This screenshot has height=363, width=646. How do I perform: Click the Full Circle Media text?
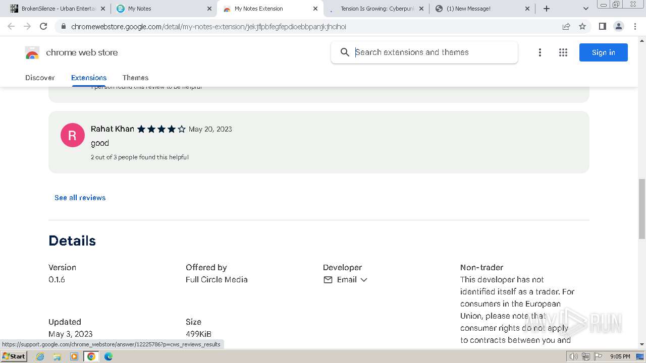click(x=217, y=280)
